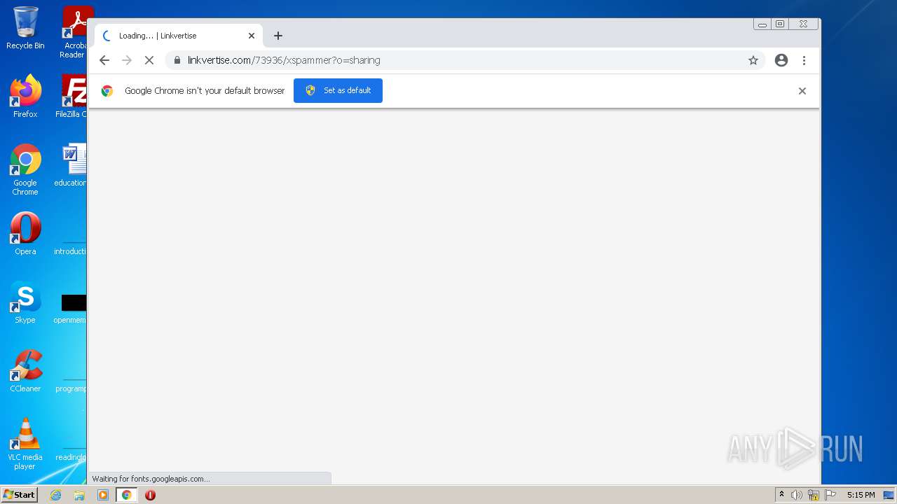The width and height of the screenshot is (897, 504).
Task: Open the Google Chrome desktop shortcut
Action: [25, 169]
